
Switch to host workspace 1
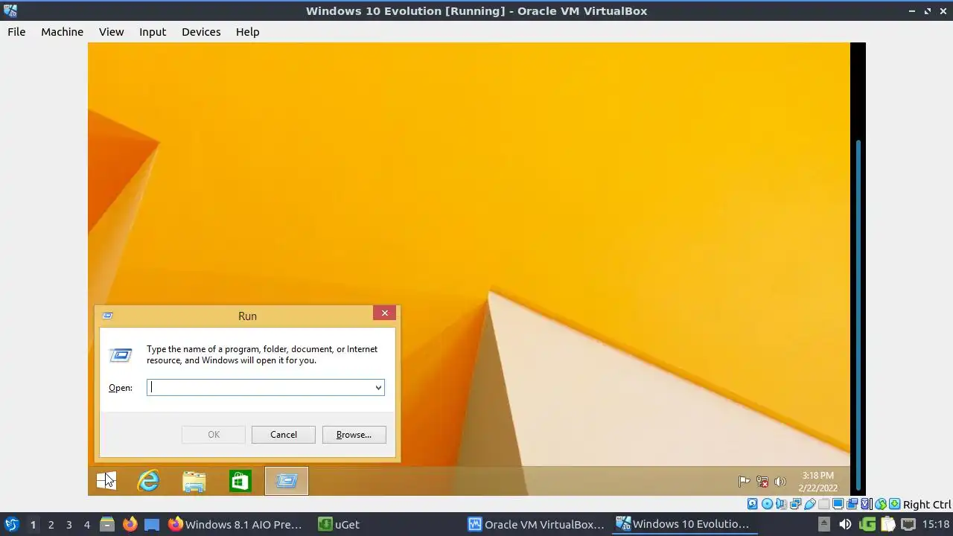pyautogui.click(x=33, y=525)
